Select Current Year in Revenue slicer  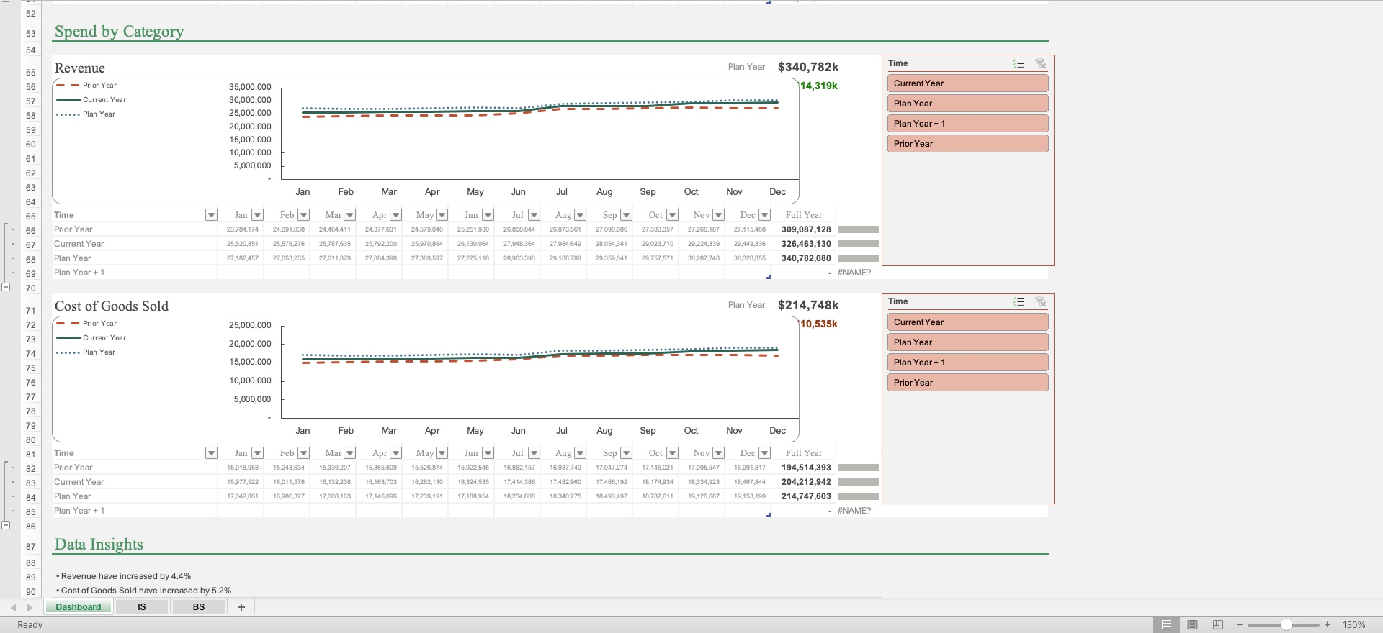tap(967, 83)
